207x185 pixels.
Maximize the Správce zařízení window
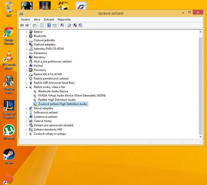coord(190,12)
